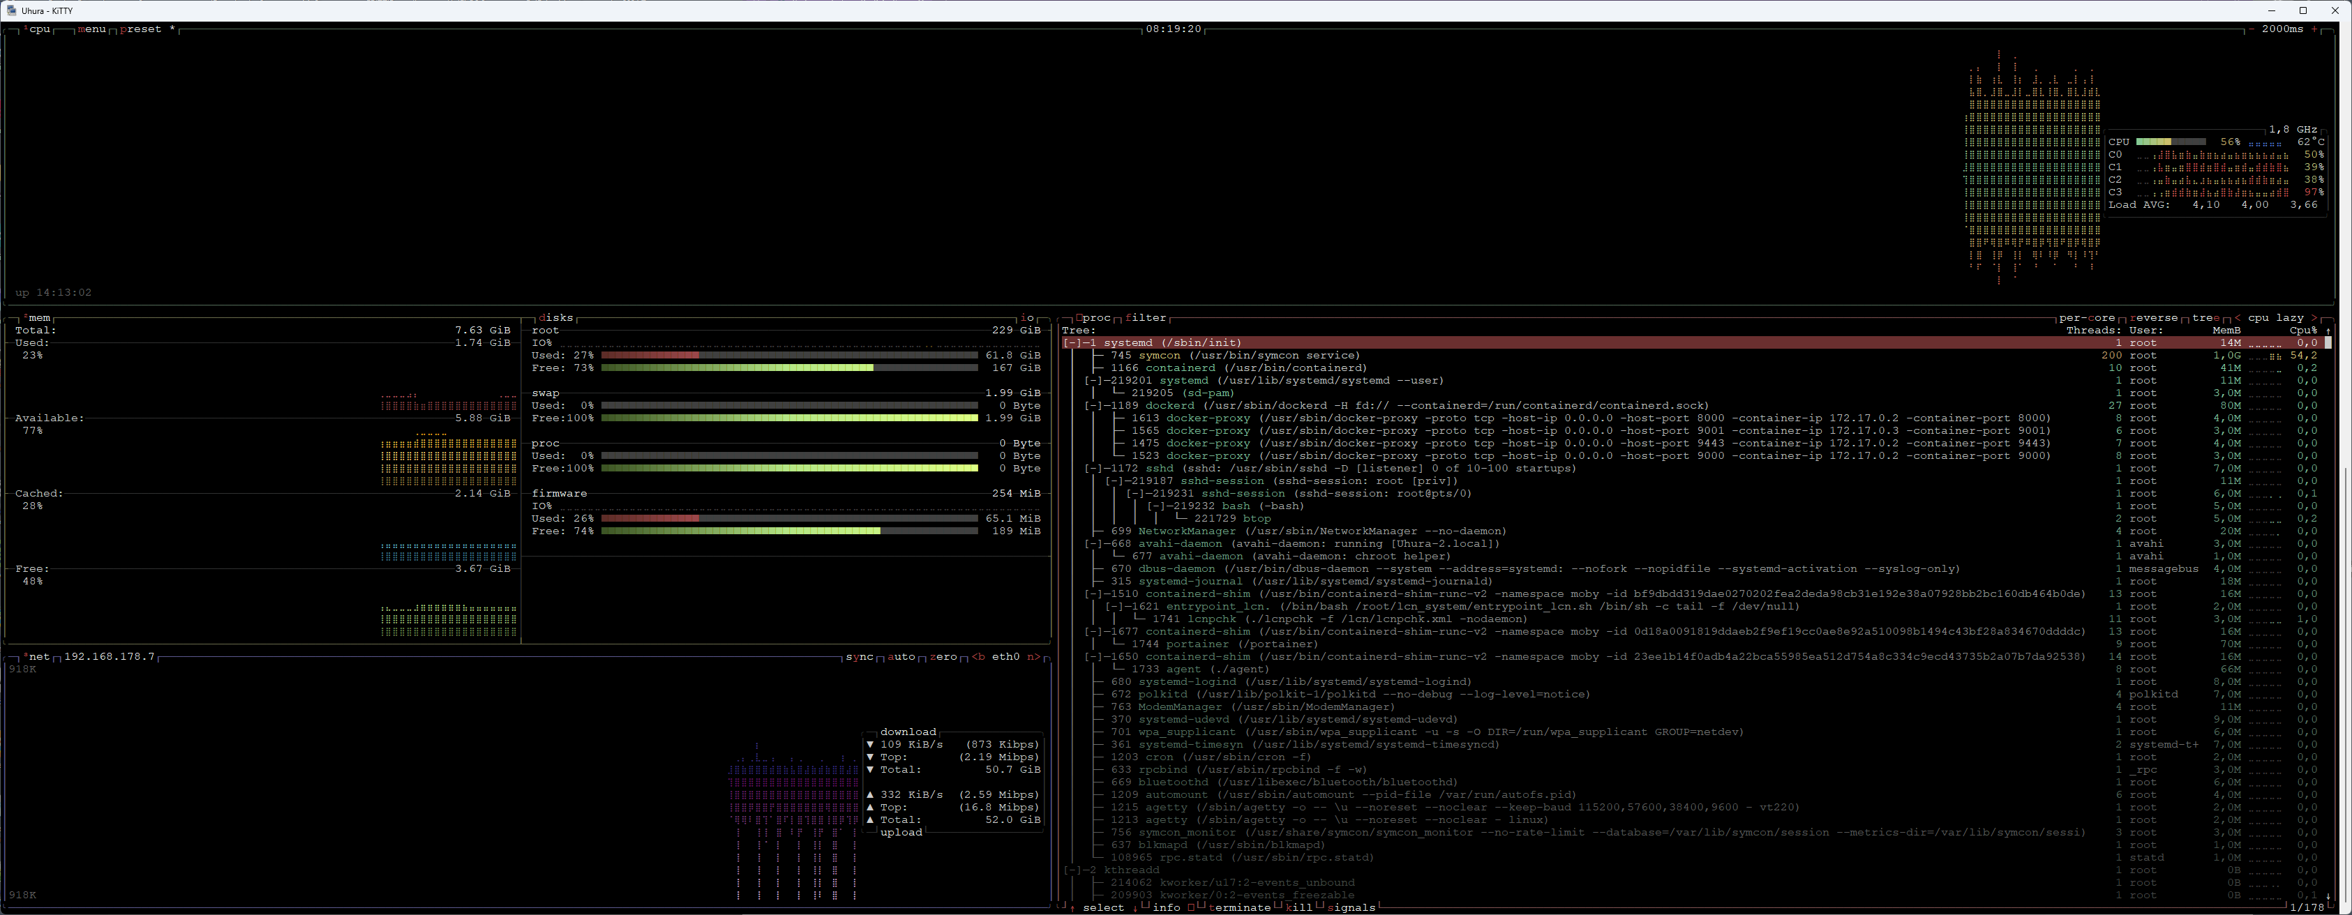The image size is (2352, 915).
Task: Toggle per-core CPU usage in proc box
Action: tap(2086, 317)
